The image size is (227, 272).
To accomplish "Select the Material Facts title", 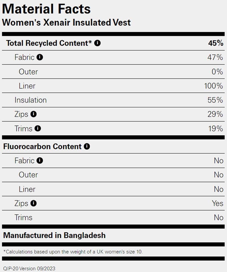I will click(46, 9).
